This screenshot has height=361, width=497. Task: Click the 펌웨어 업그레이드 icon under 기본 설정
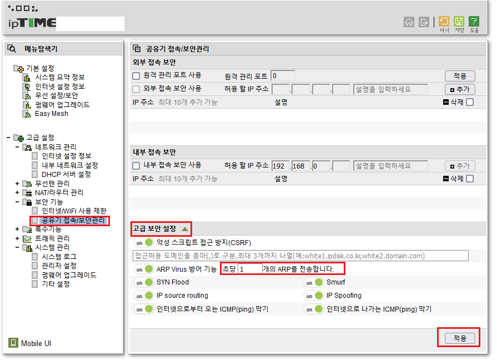point(27,105)
